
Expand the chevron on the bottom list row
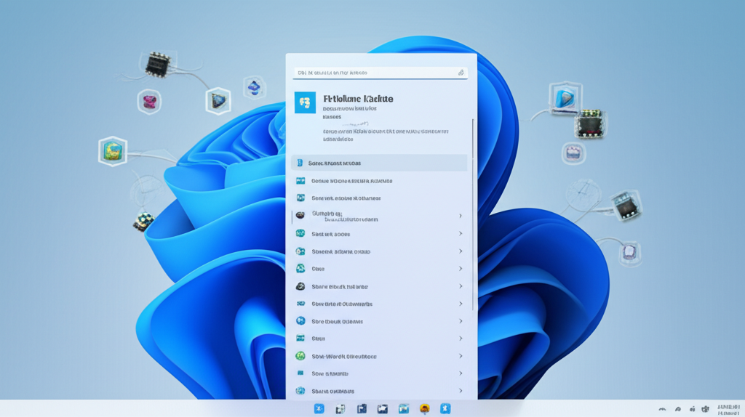pyautogui.click(x=461, y=391)
